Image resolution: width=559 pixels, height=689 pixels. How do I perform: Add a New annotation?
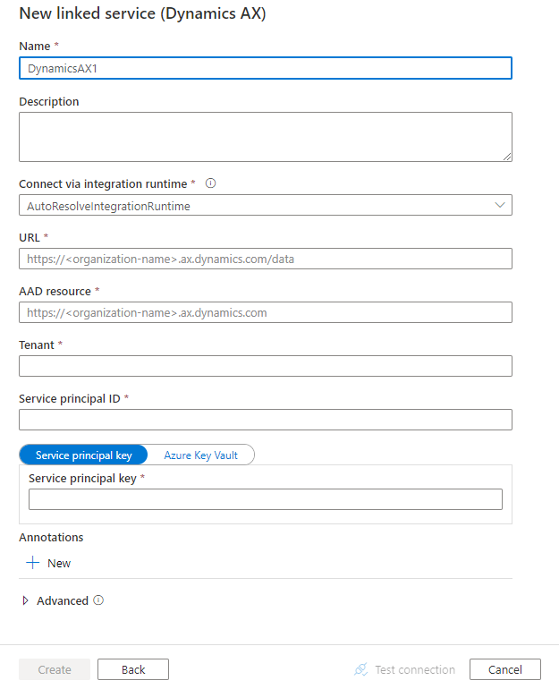click(x=58, y=564)
